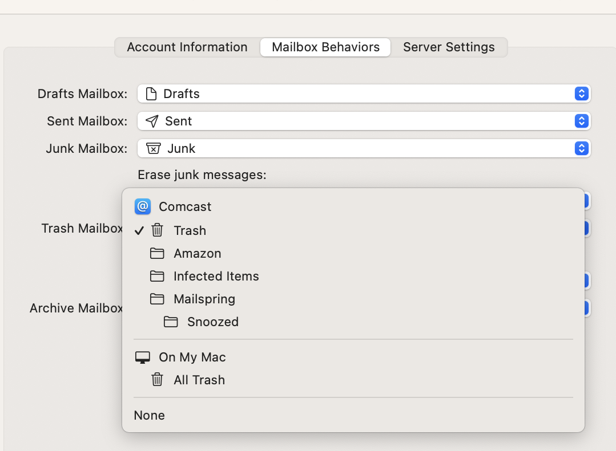Click the Drafts document icon
This screenshot has width=616, height=451.
(x=151, y=94)
